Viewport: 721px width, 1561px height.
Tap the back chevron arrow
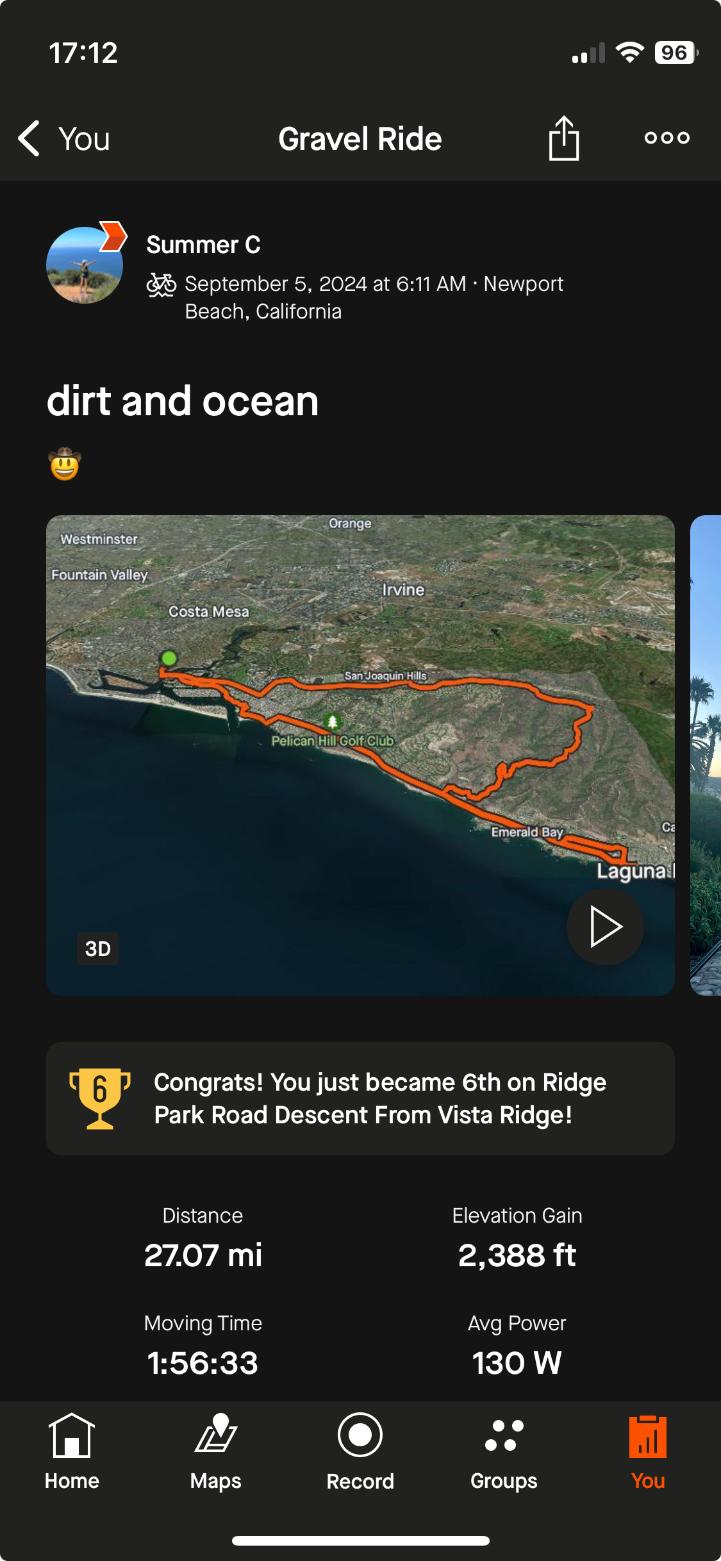pos(29,138)
